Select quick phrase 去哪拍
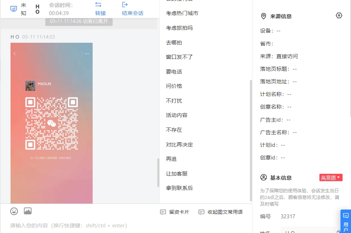Viewport: 351px width, 233px height. pyautogui.click(x=174, y=43)
